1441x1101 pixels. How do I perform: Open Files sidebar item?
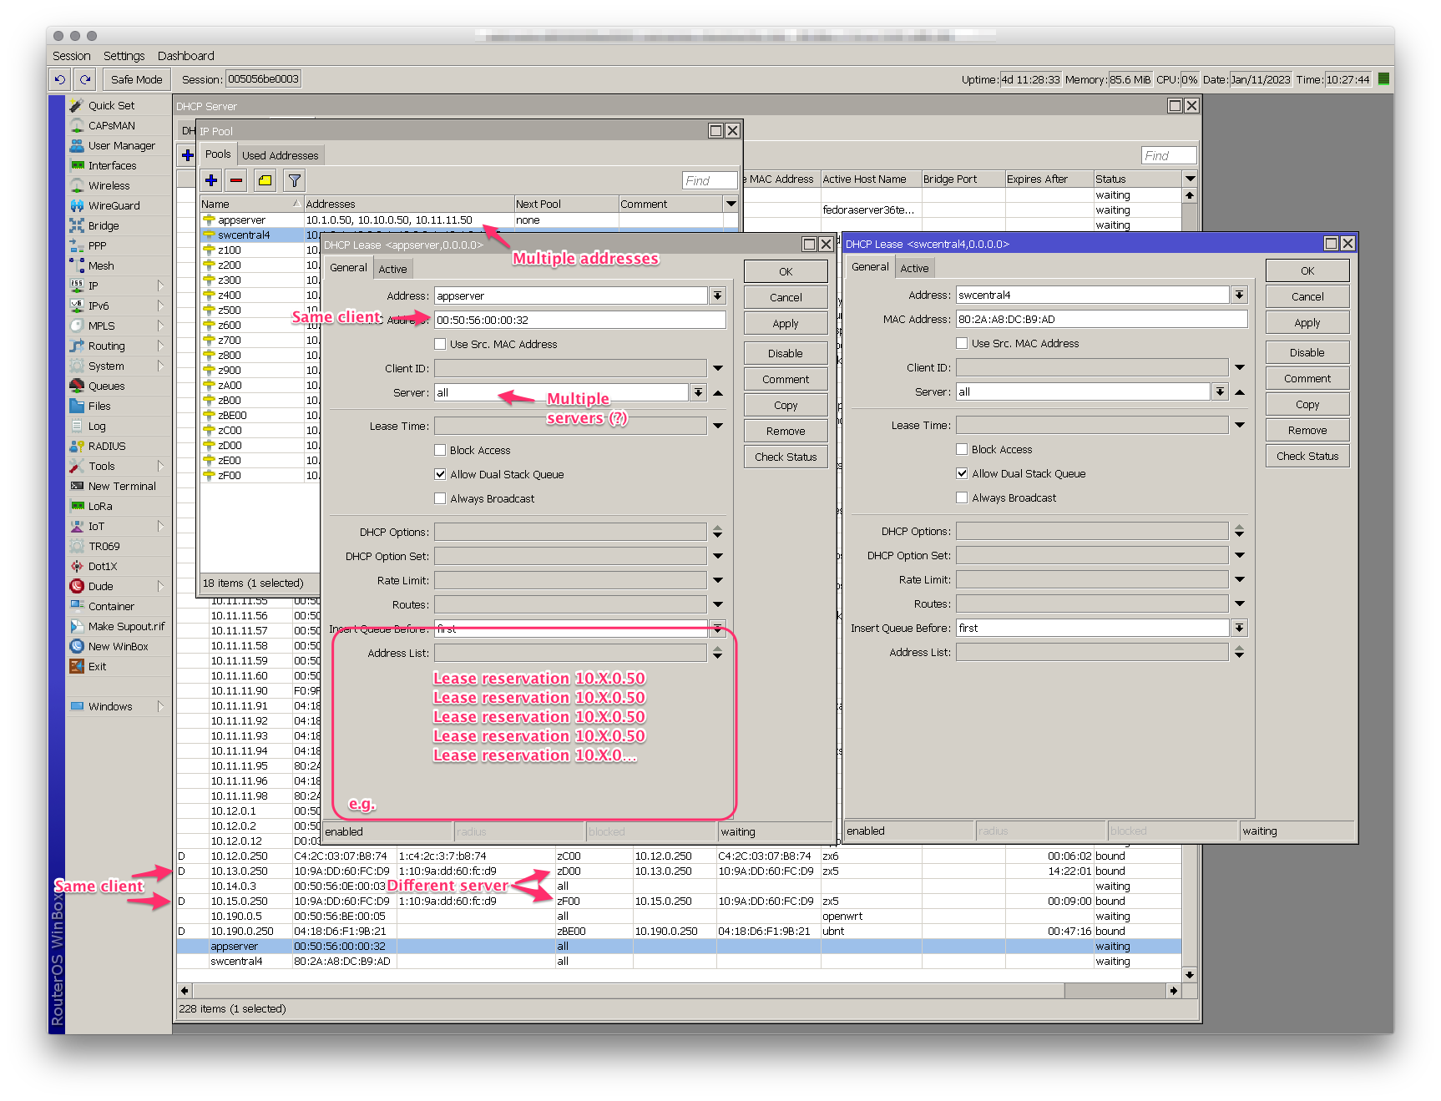[x=99, y=406]
